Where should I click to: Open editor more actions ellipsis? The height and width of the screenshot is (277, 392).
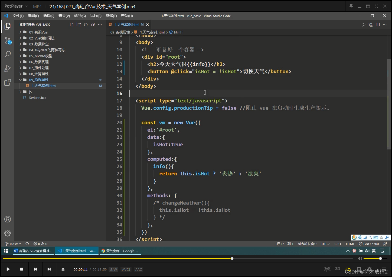[x=385, y=25]
